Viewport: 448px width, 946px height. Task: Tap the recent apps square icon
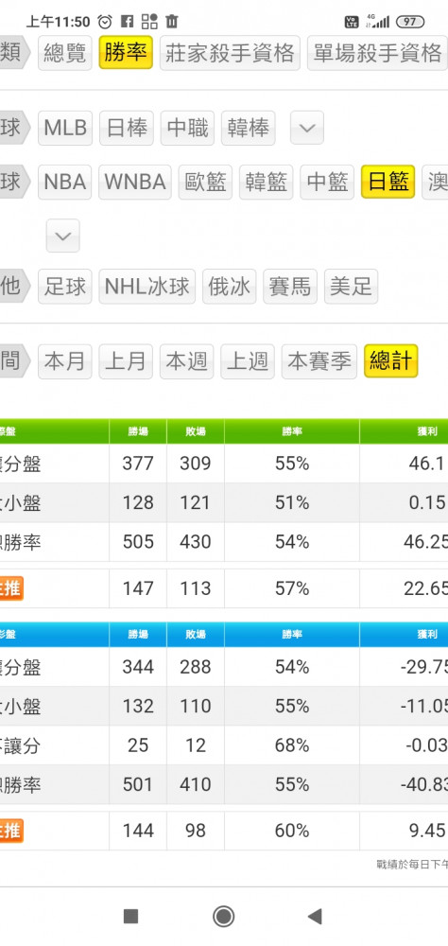(130, 917)
